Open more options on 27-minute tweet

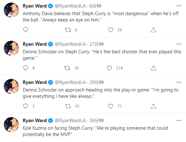point(179,44)
